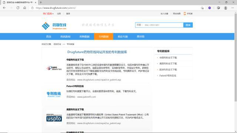Open browser settings and more menu
237x133 pixels.
click(x=233, y=8)
